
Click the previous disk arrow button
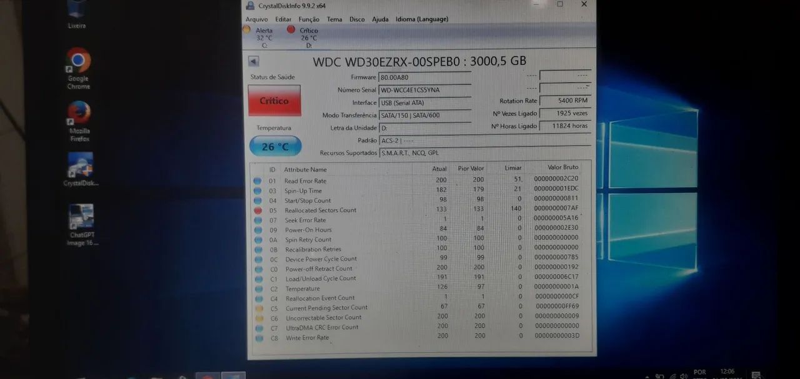[x=254, y=61]
